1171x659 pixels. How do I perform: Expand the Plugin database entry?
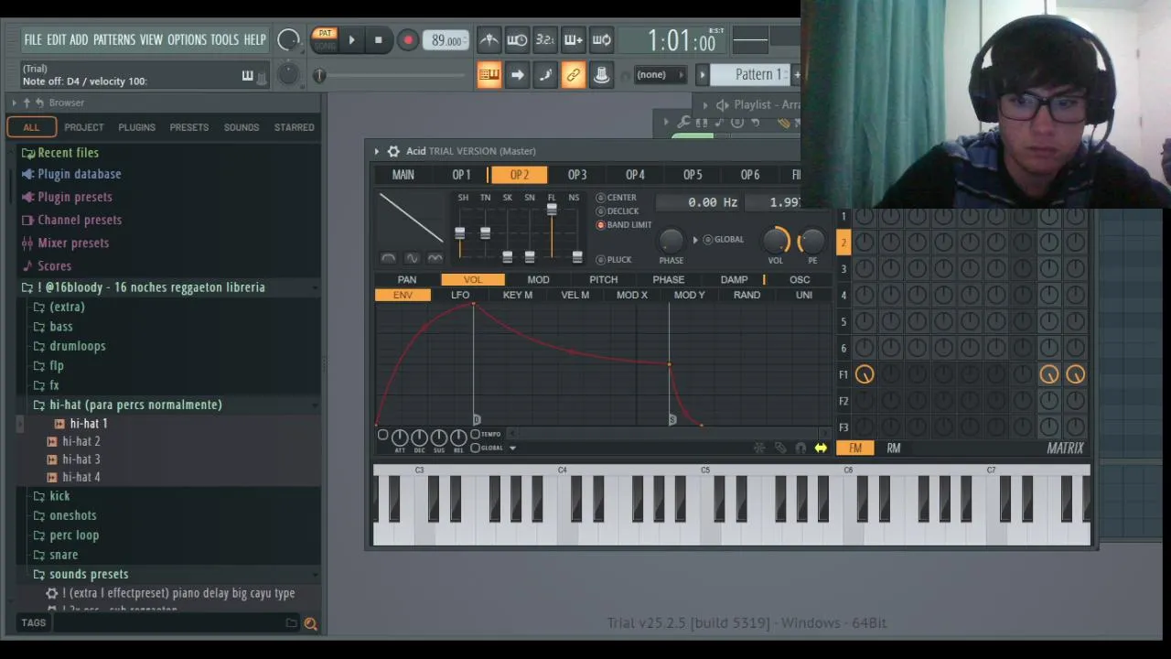pos(79,174)
